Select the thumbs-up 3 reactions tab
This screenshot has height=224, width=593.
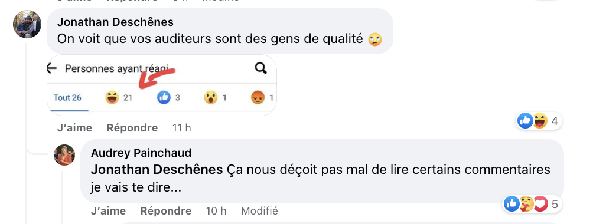[169, 98]
